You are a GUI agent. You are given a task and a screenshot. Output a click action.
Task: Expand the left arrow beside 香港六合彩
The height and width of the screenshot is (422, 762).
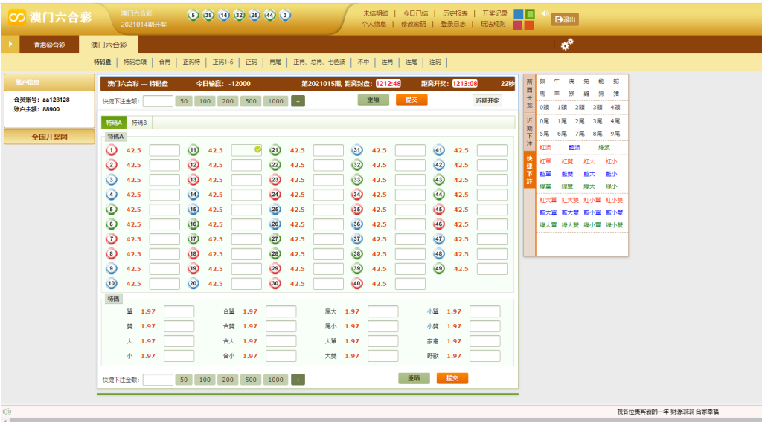10,45
